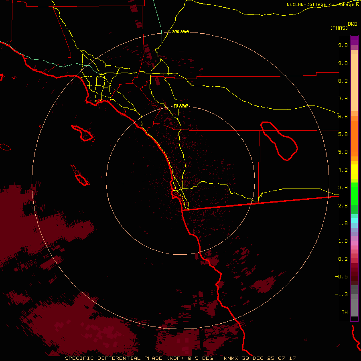Pick the pale peach segment of the color scale
This screenshot has height=361, width=361.
pyautogui.click(x=354, y=82)
